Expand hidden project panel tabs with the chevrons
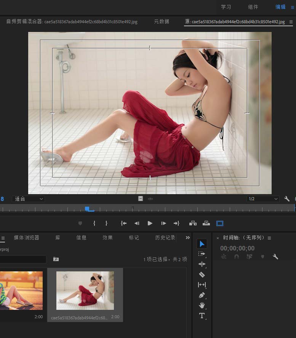 click(188, 238)
